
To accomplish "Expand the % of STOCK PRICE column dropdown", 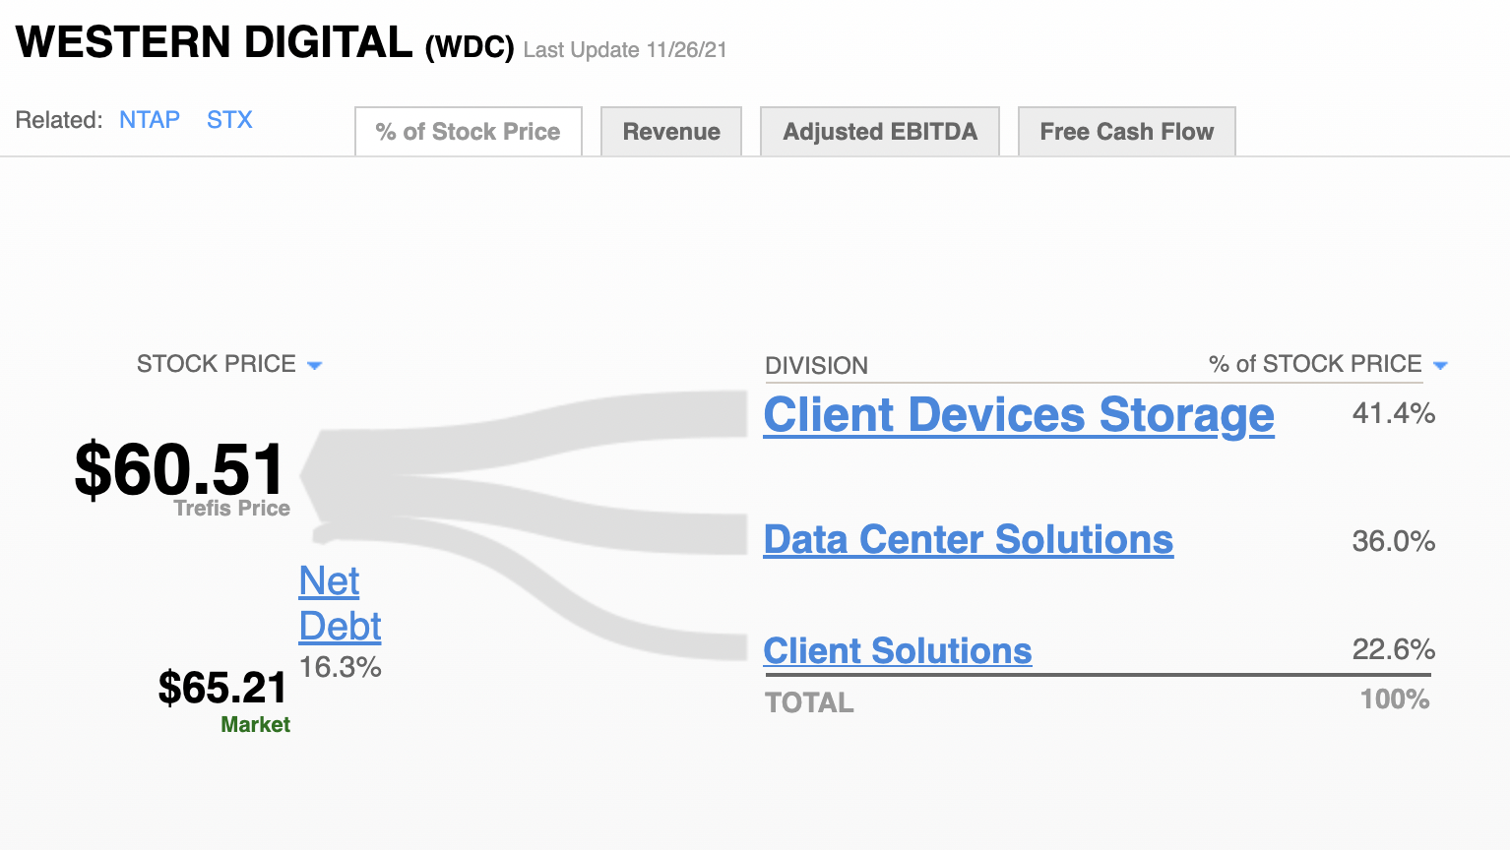I will [x=1440, y=365].
